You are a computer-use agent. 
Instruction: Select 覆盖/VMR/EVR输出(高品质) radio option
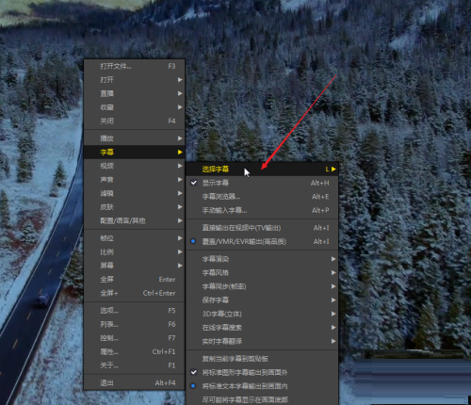click(263, 242)
